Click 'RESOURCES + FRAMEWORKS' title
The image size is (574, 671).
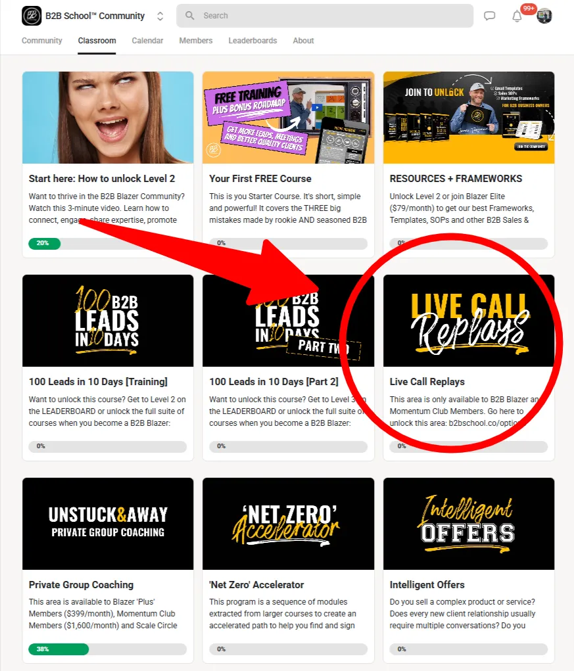pyautogui.click(x=456, y=179)
